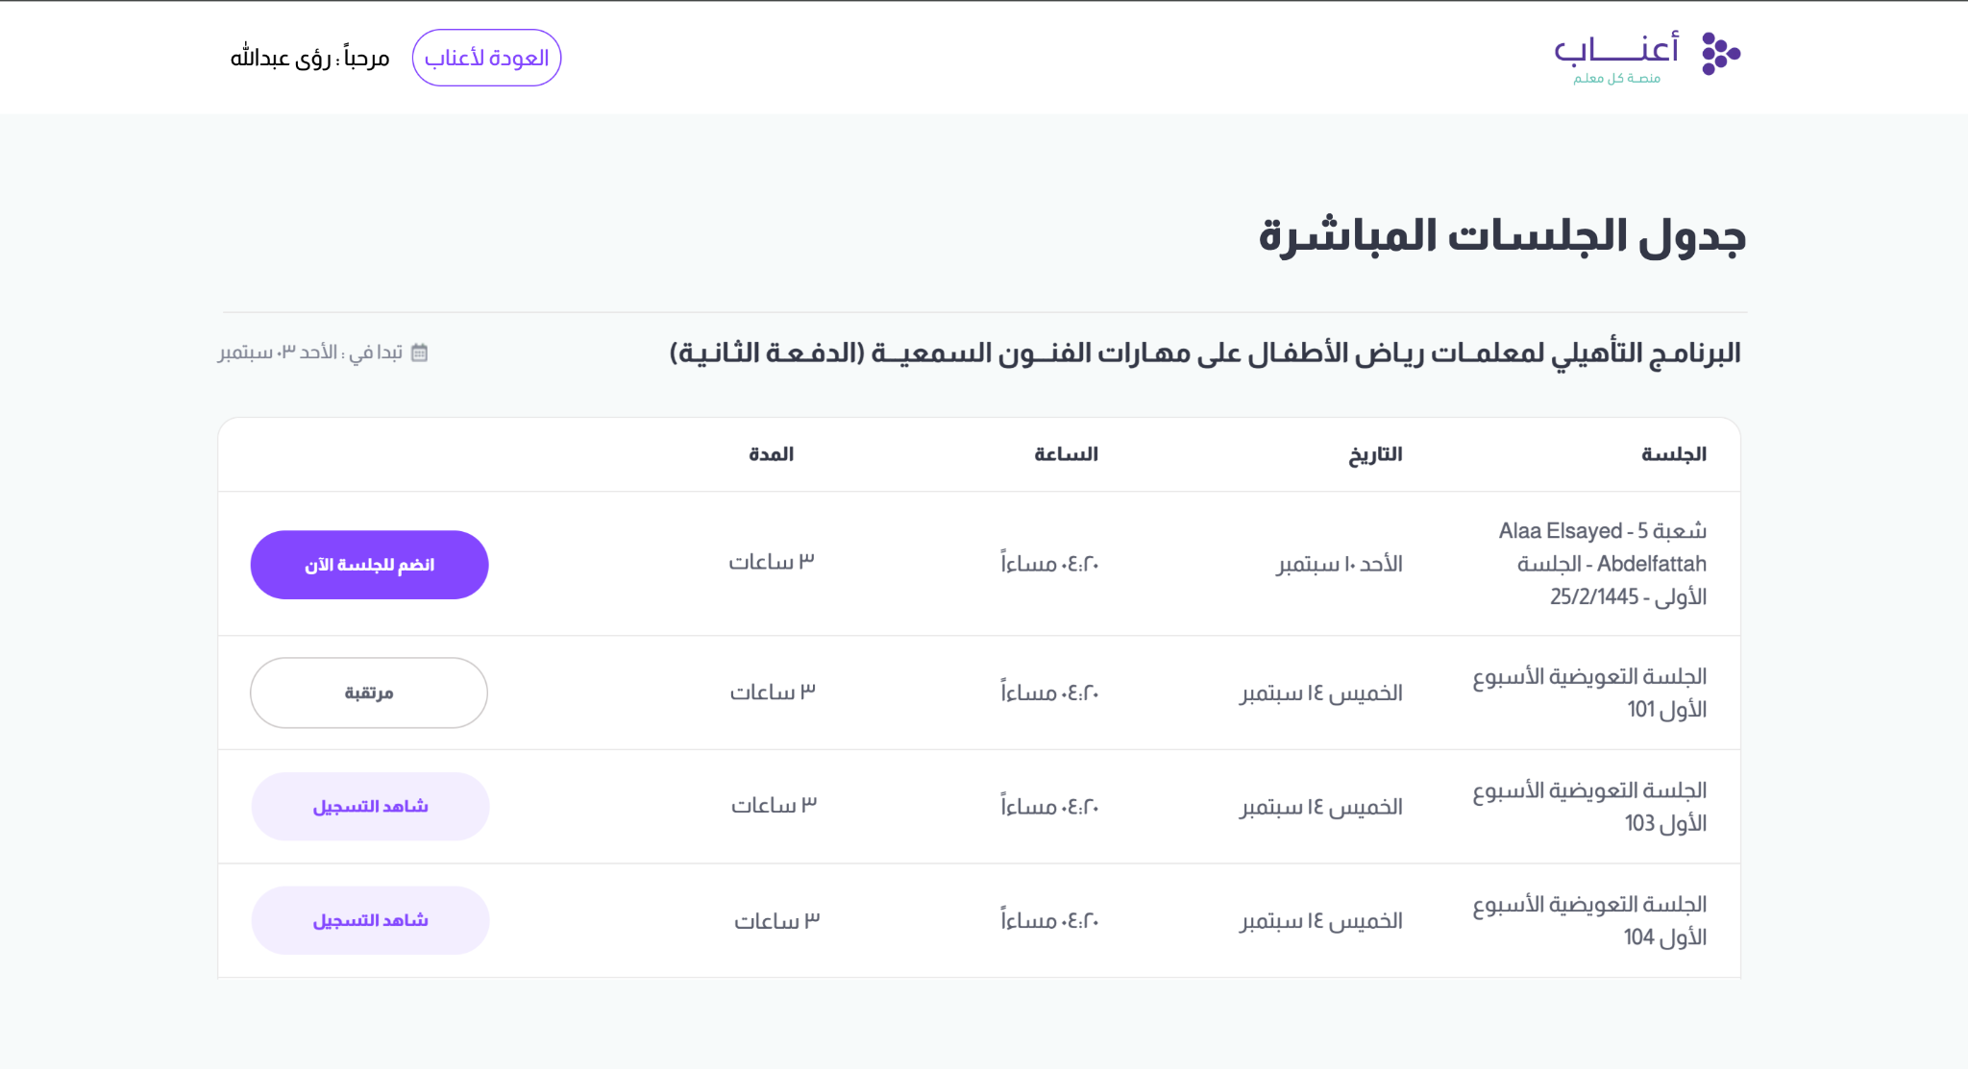Click the العودة لأعناب button

click(x=486, y=58)
